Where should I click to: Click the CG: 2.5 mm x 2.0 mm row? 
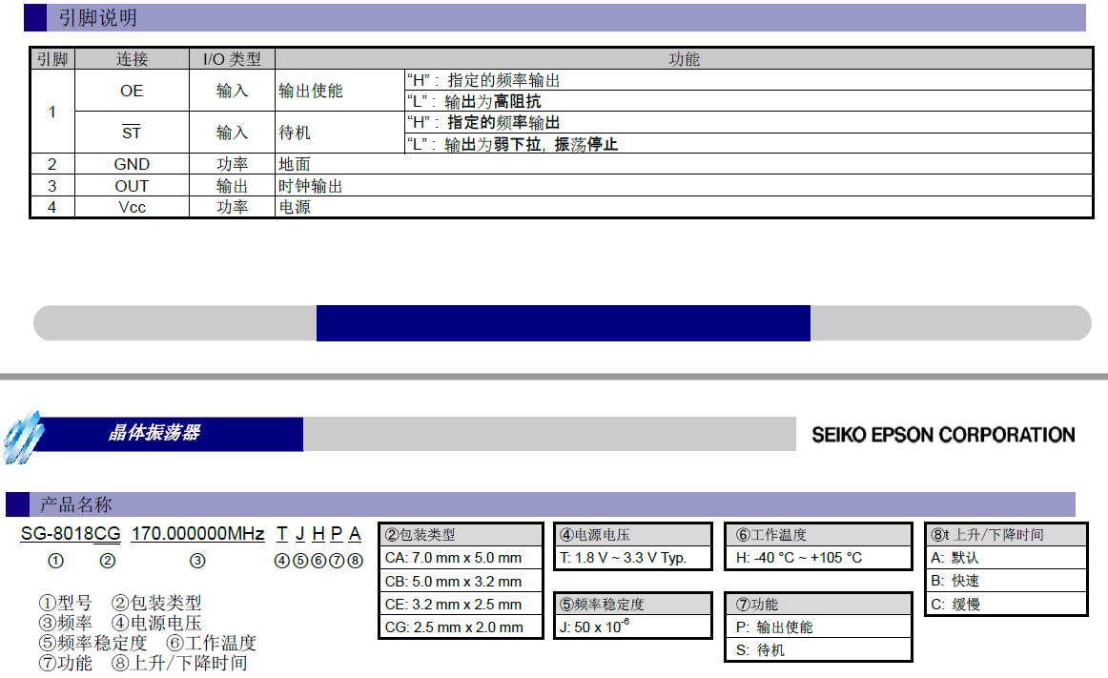(x=461, y=627)
